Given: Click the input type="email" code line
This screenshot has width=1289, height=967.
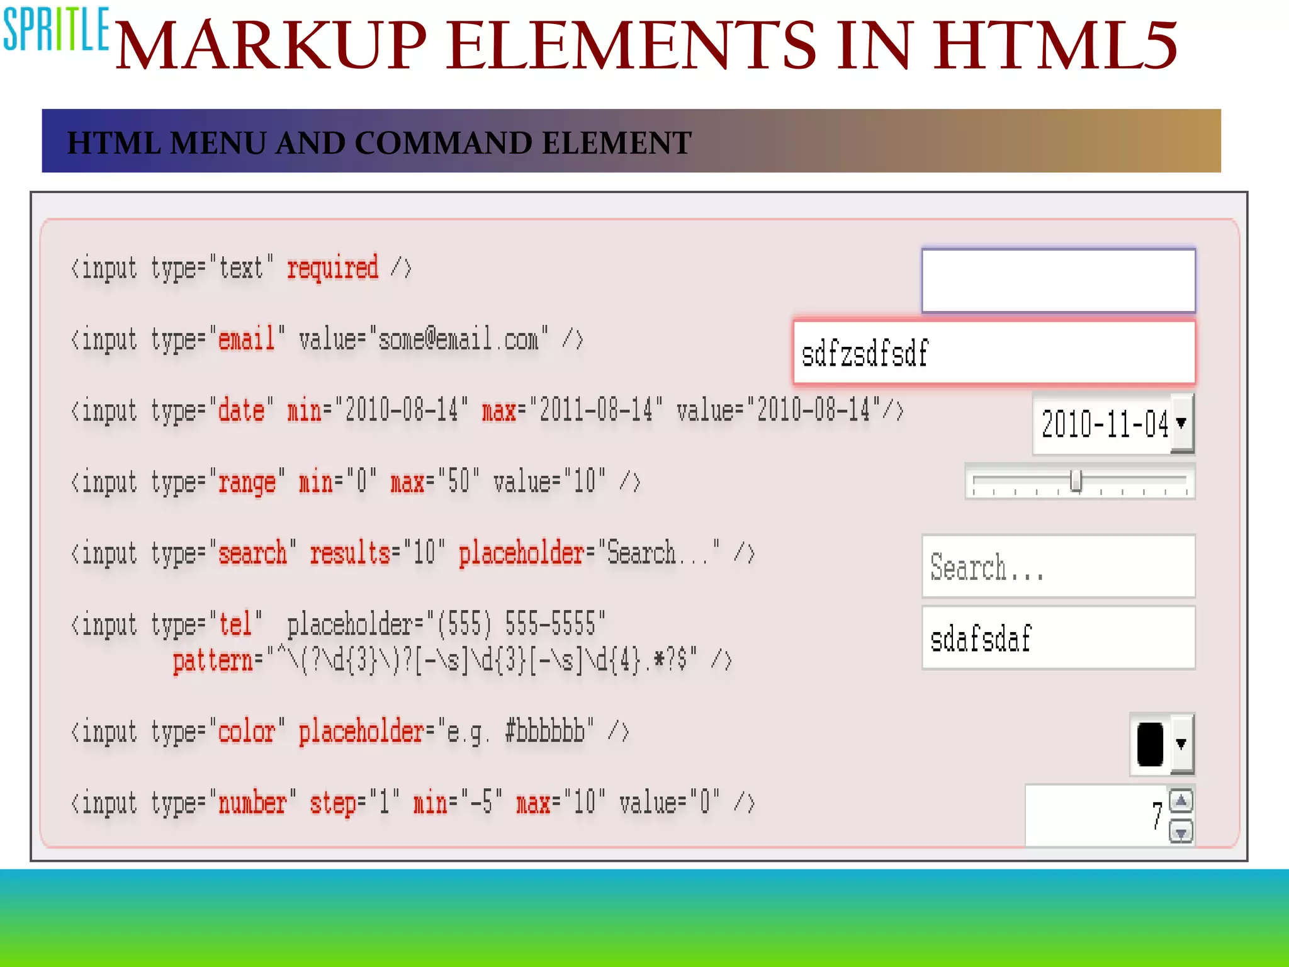Looking at the screenshot, I should pos(327,340).
